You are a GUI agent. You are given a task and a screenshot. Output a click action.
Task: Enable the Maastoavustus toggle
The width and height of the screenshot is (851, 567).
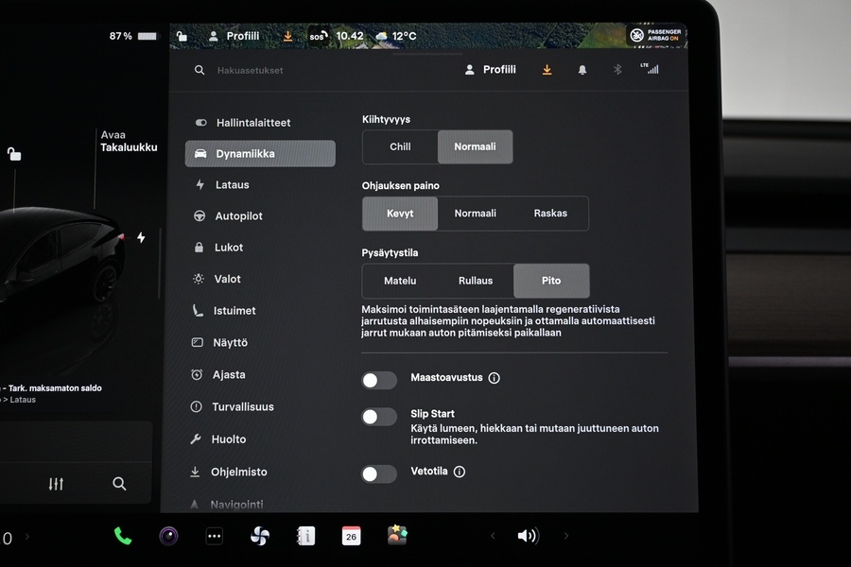click(x=379, y=380)
